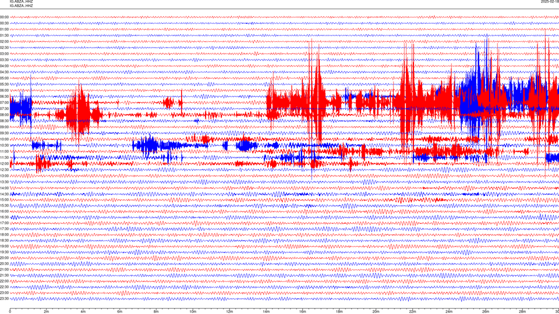Choose the 12m axis tick label

point(229,312)
